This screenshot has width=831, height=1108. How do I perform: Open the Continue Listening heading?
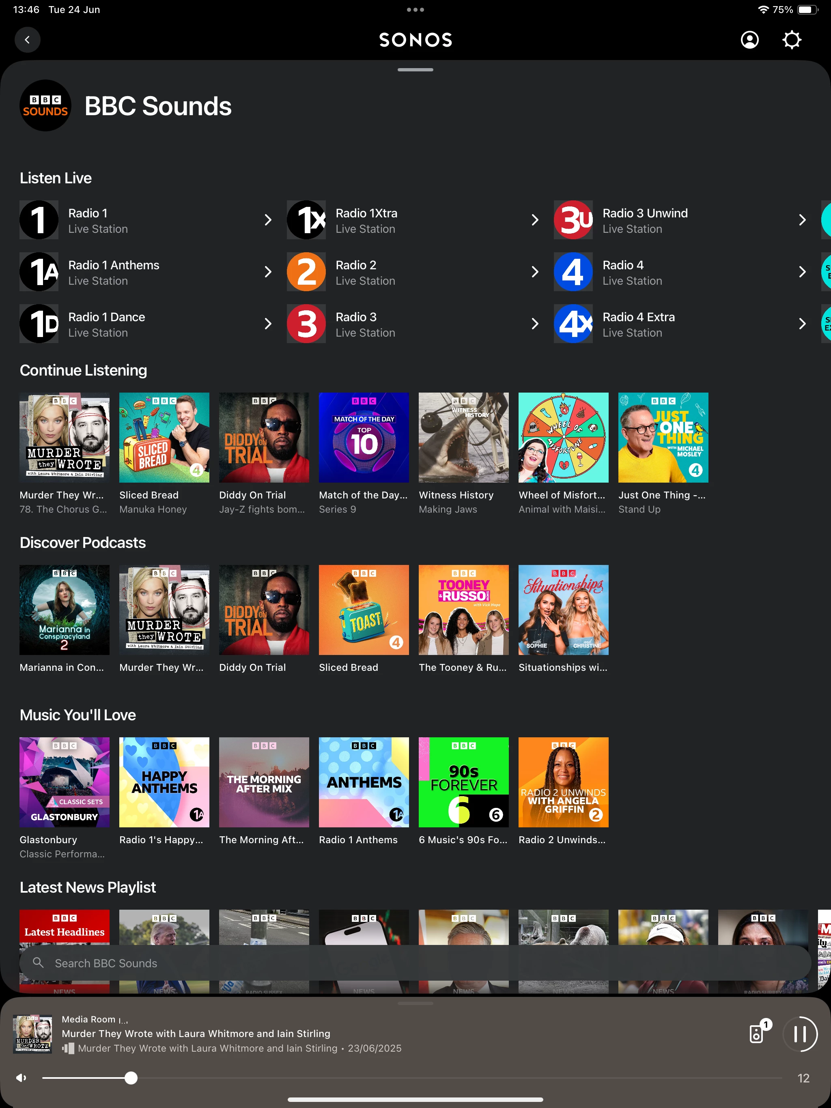83,370
